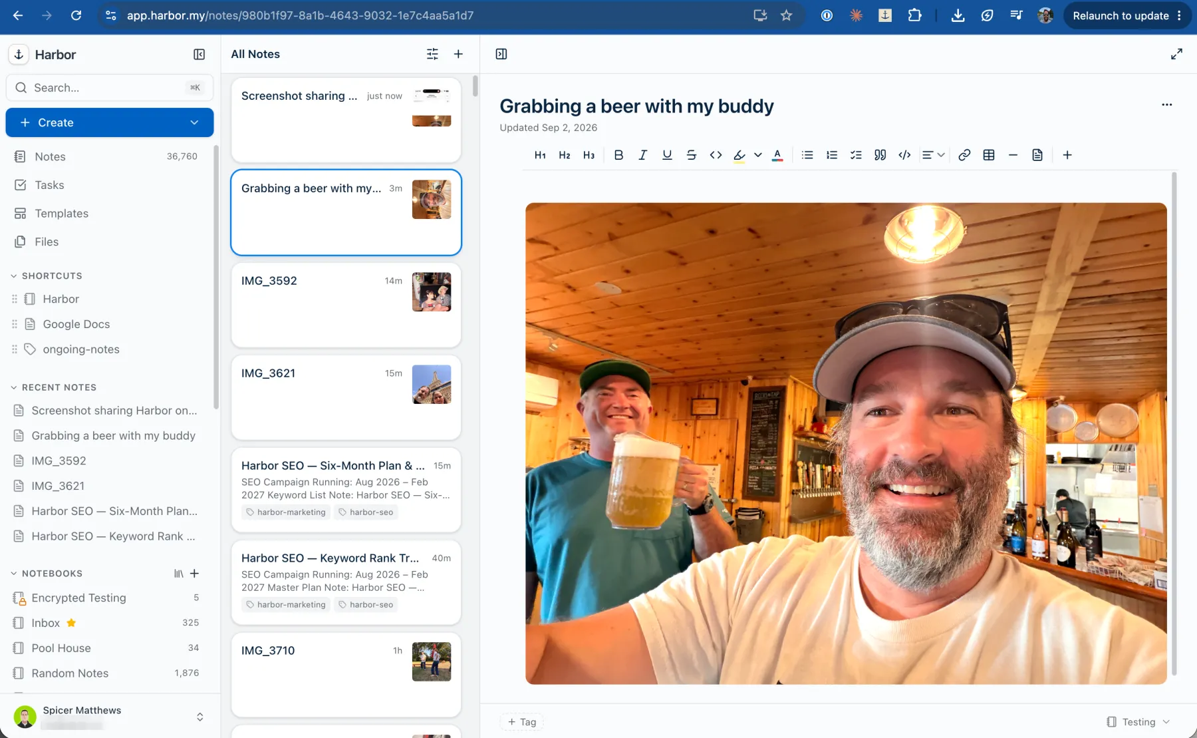Insert a checklist

856,155
